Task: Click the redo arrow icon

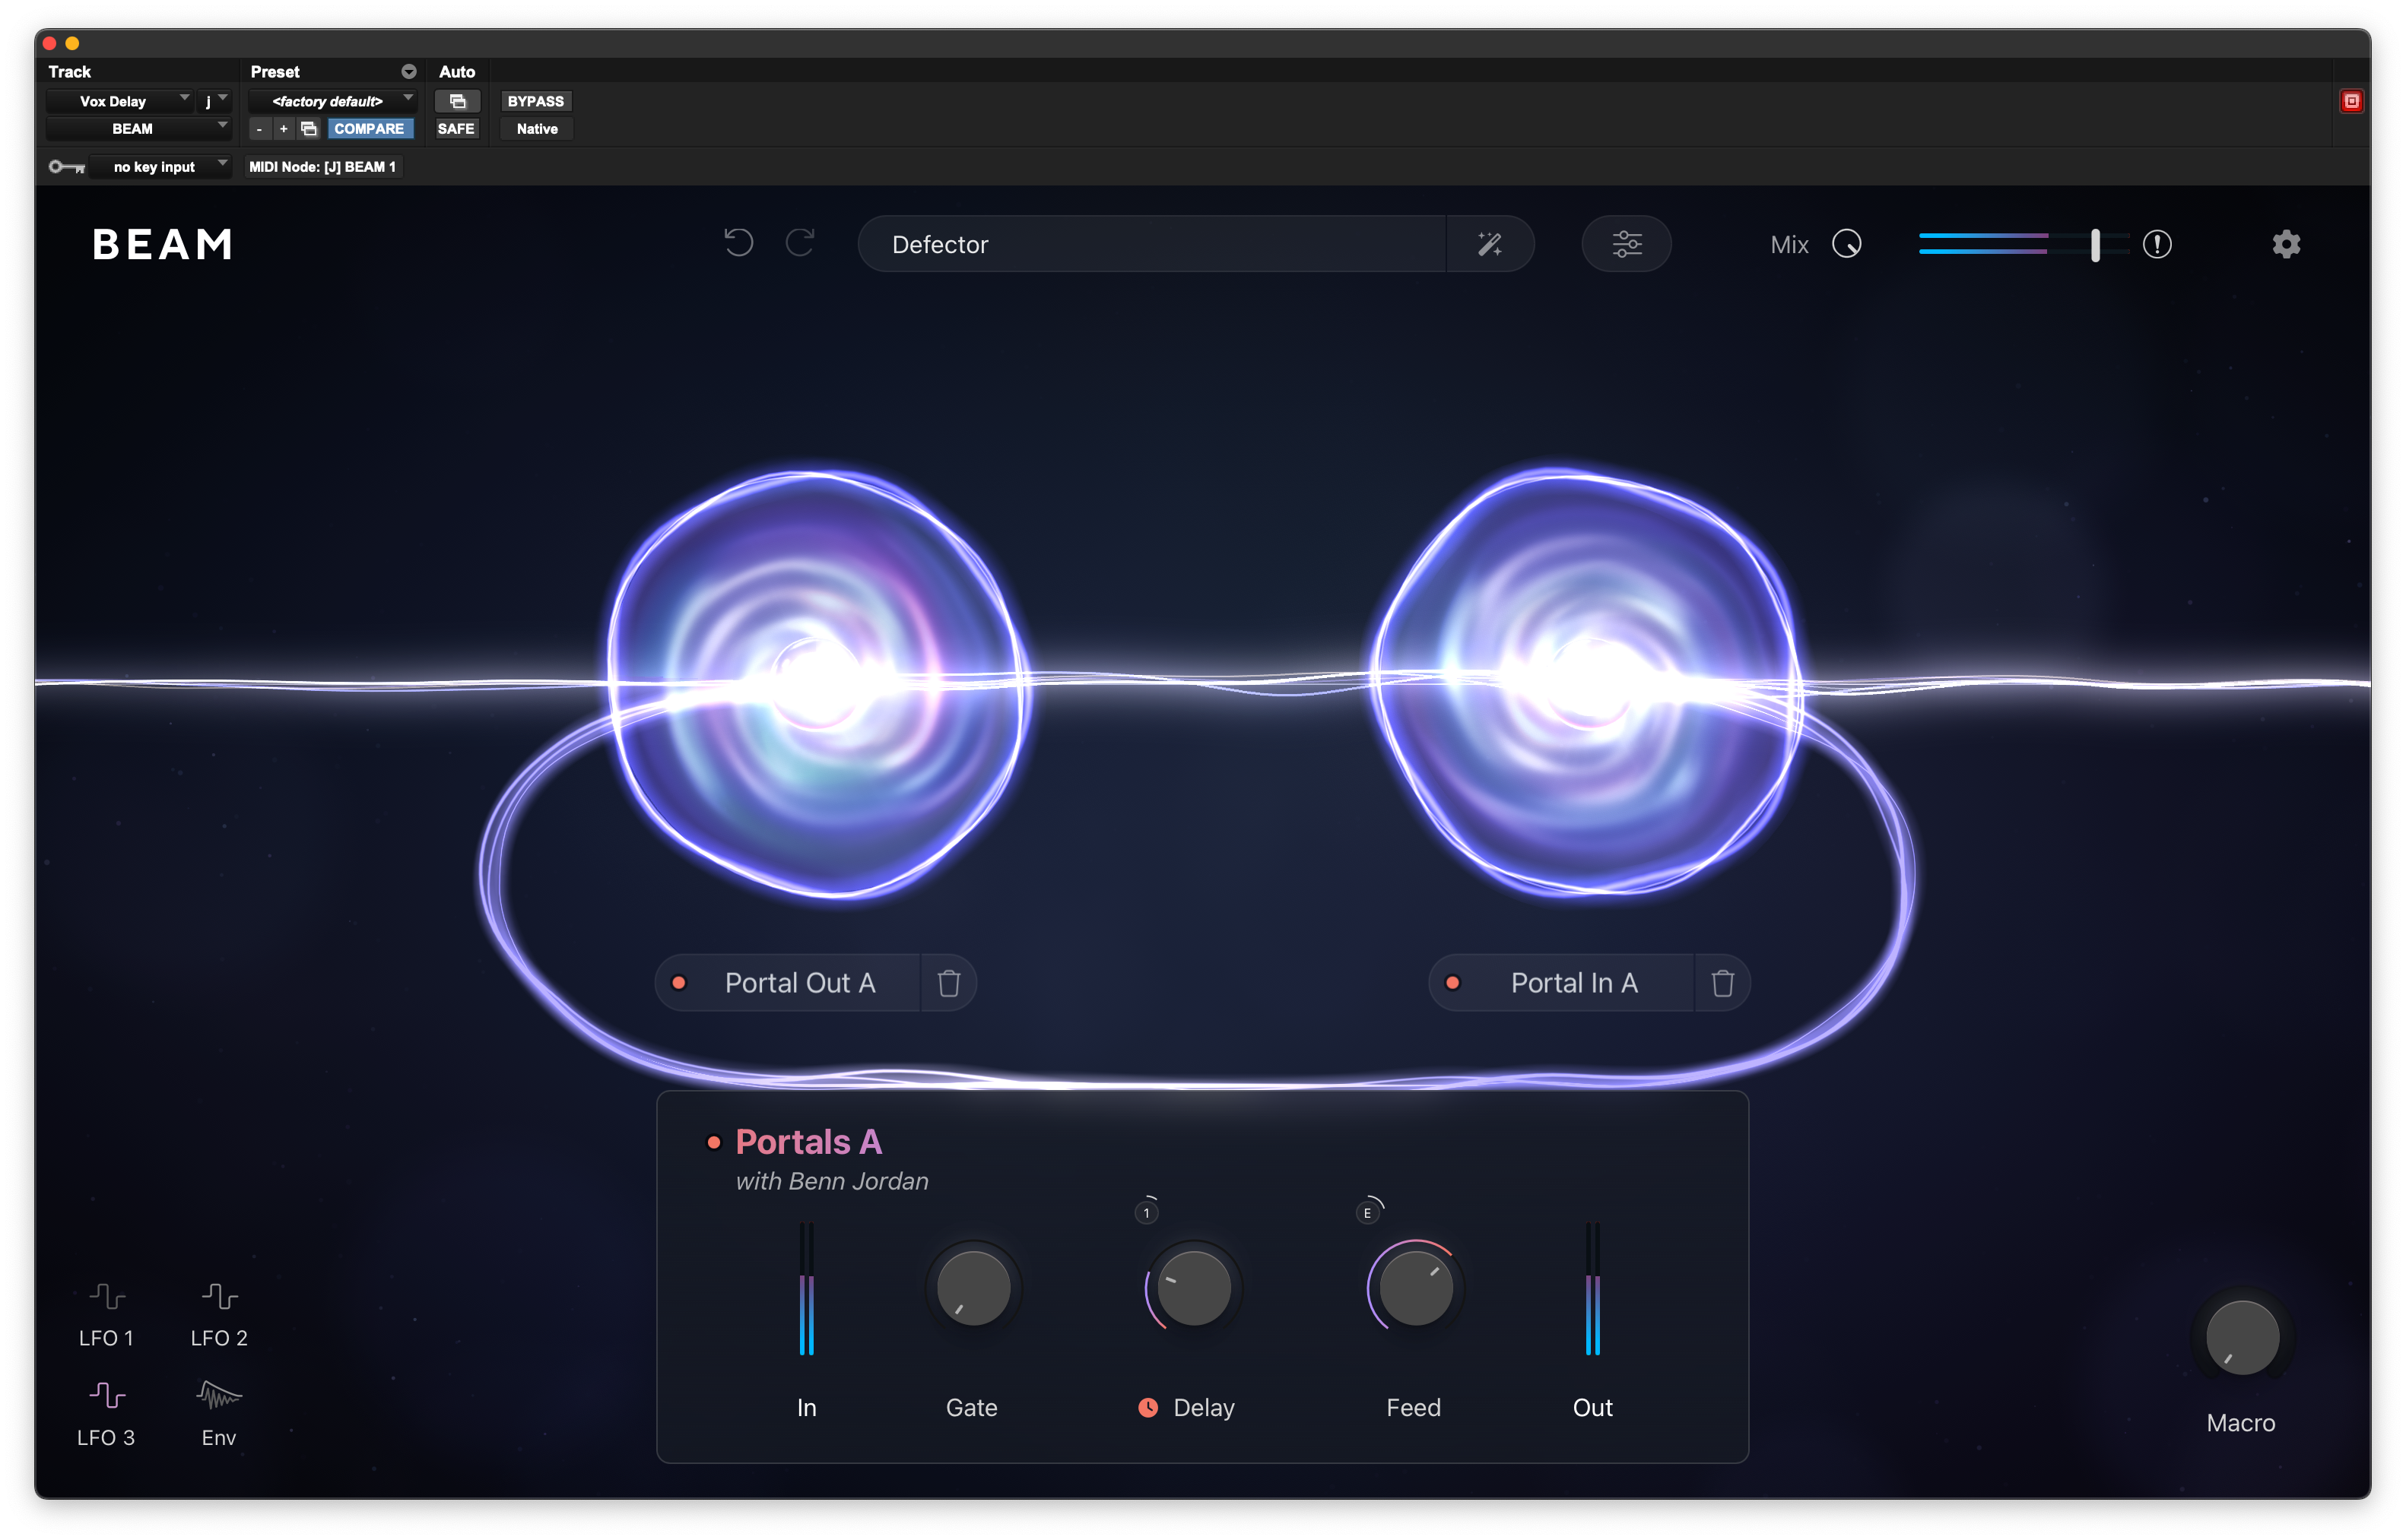Action: [x=800, y=243]
